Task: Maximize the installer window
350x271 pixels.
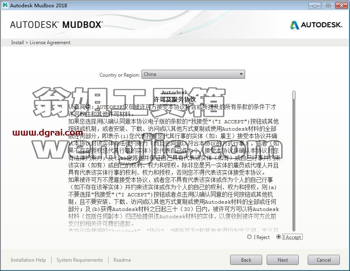Action: point(328,6)
